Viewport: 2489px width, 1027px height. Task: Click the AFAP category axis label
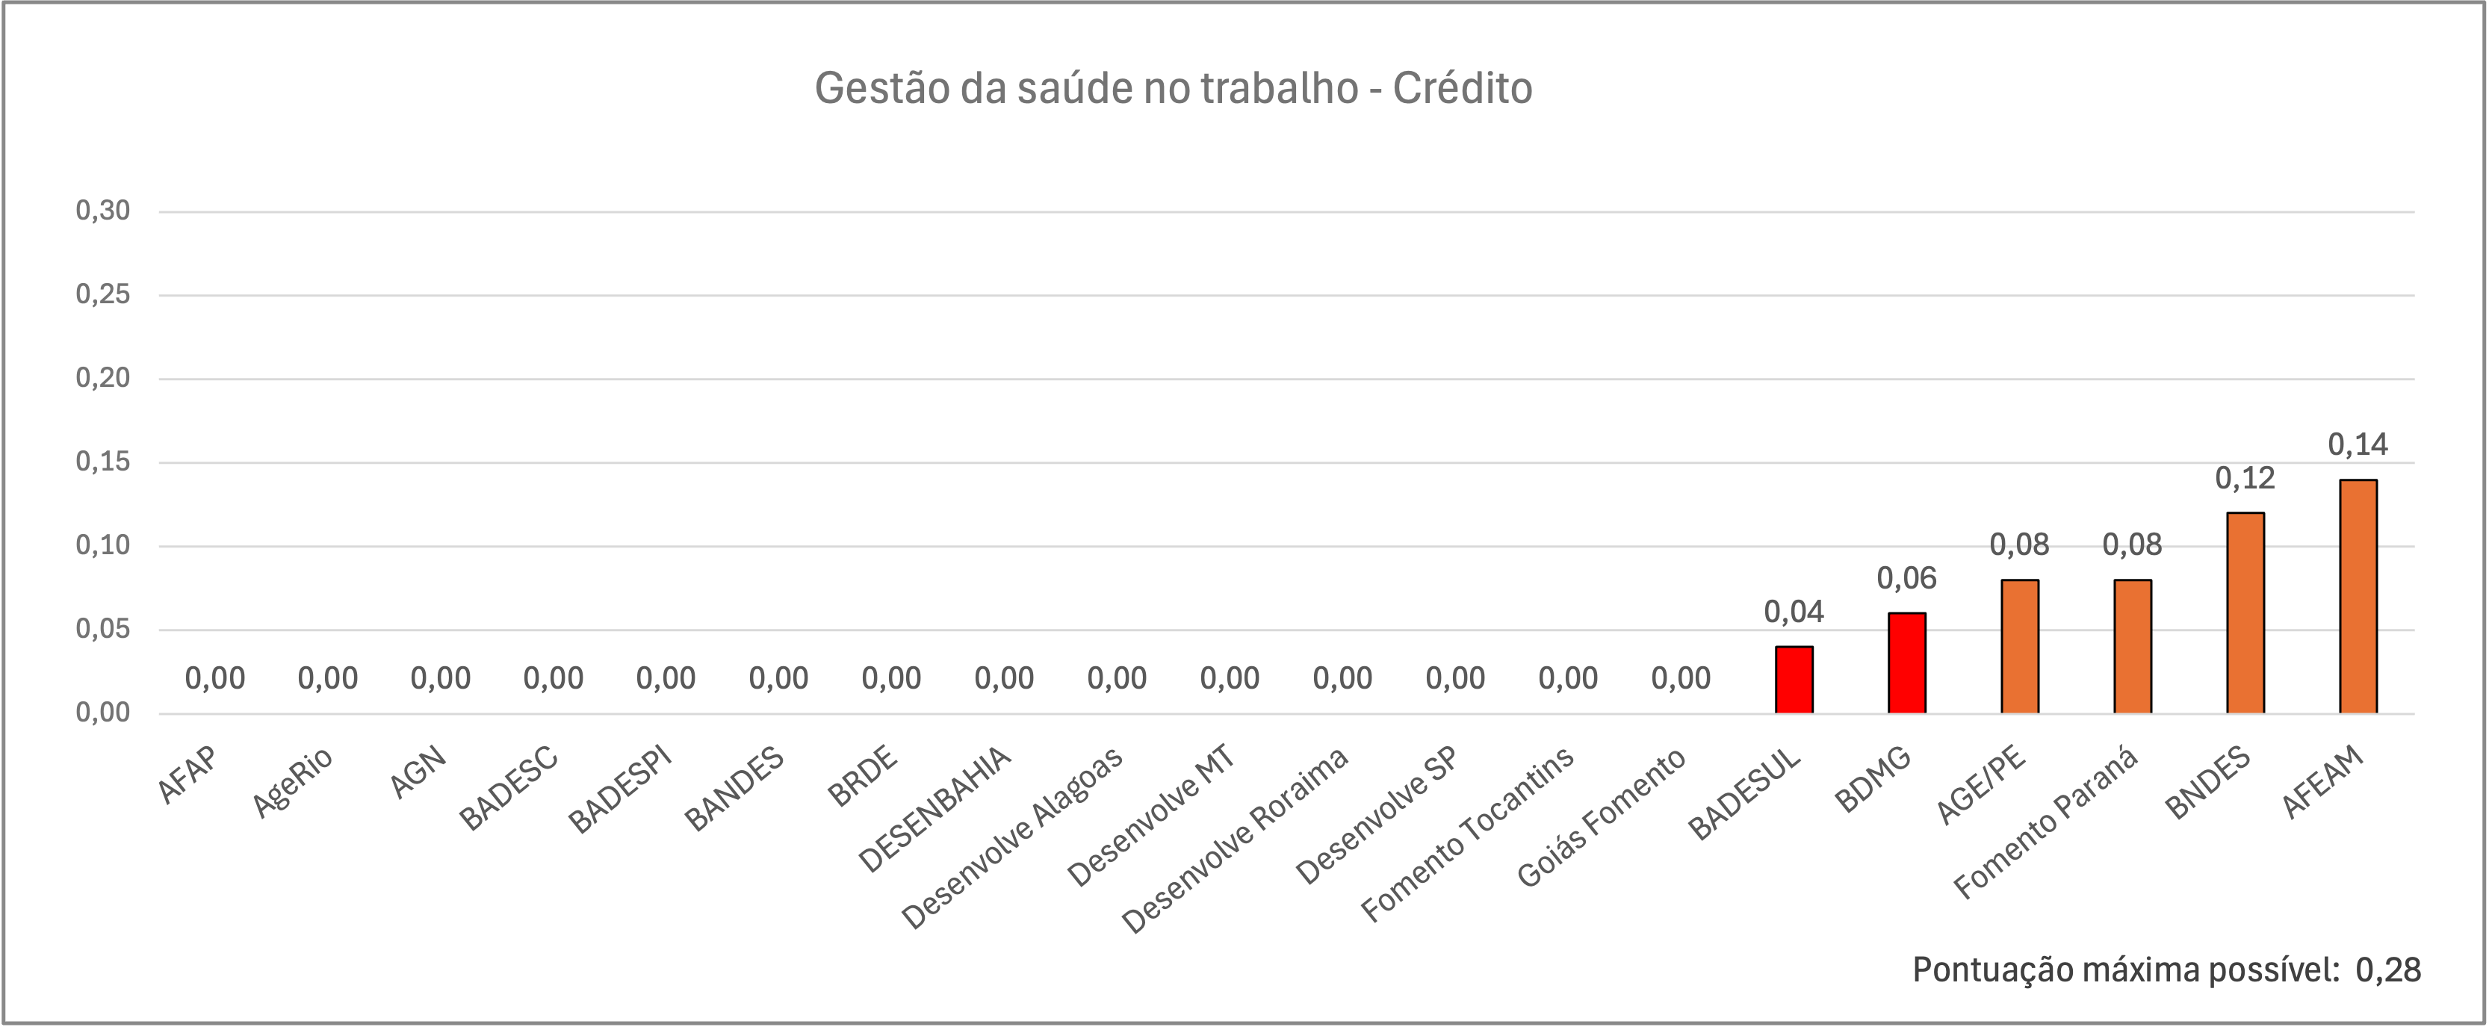coord(188,775)
